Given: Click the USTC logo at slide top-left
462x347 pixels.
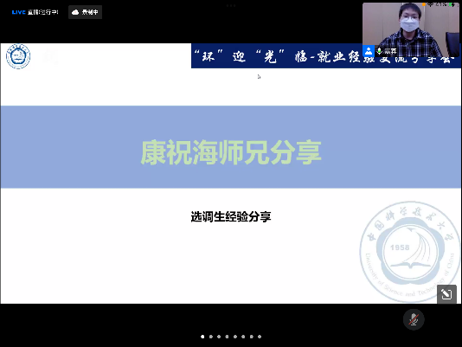Looking at the screenshot, I should pos(18,56).
